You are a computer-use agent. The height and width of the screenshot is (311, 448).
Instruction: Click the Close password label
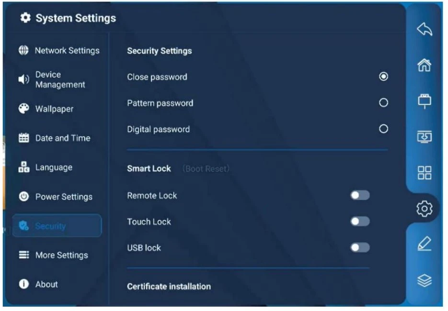point(157,77)
